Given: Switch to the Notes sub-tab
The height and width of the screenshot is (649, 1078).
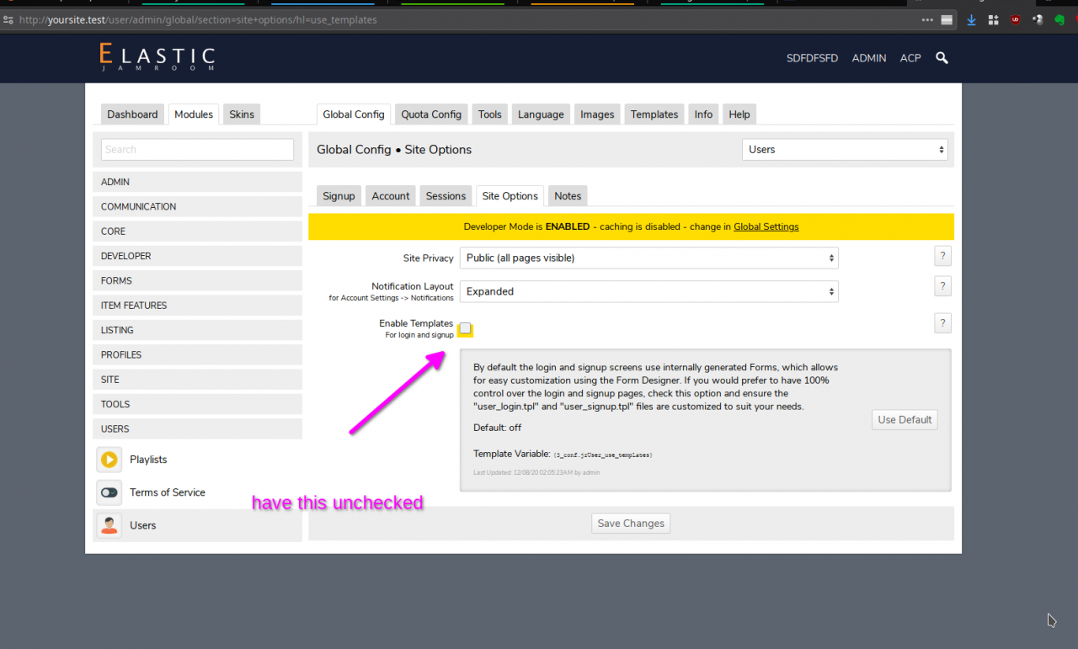Looking at the screenshot, I should pos(568,196).
